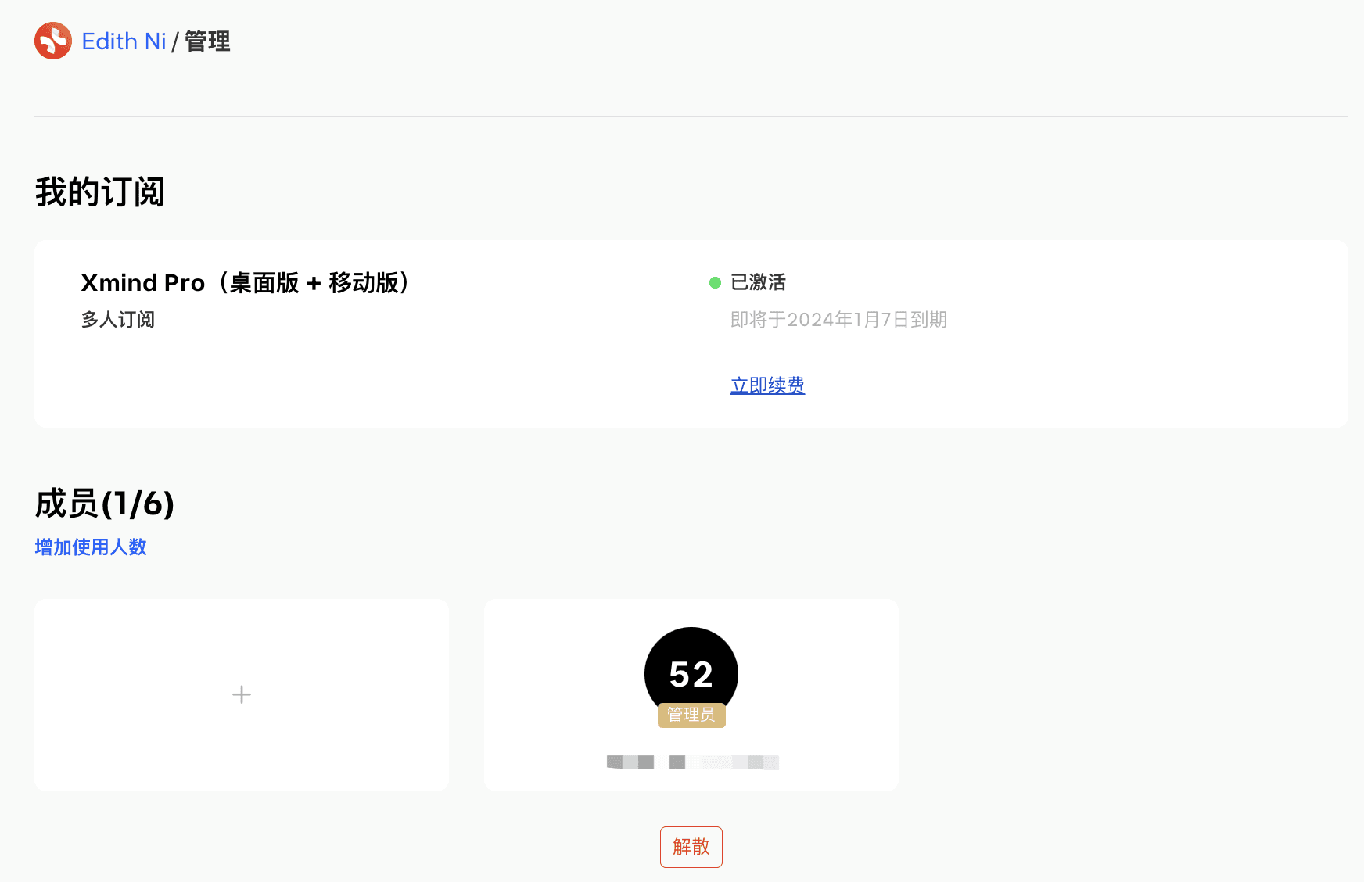Click the plus icon to add member
Image resolution: width=1364 pixels, height=882 pixels.
point(242,694)
